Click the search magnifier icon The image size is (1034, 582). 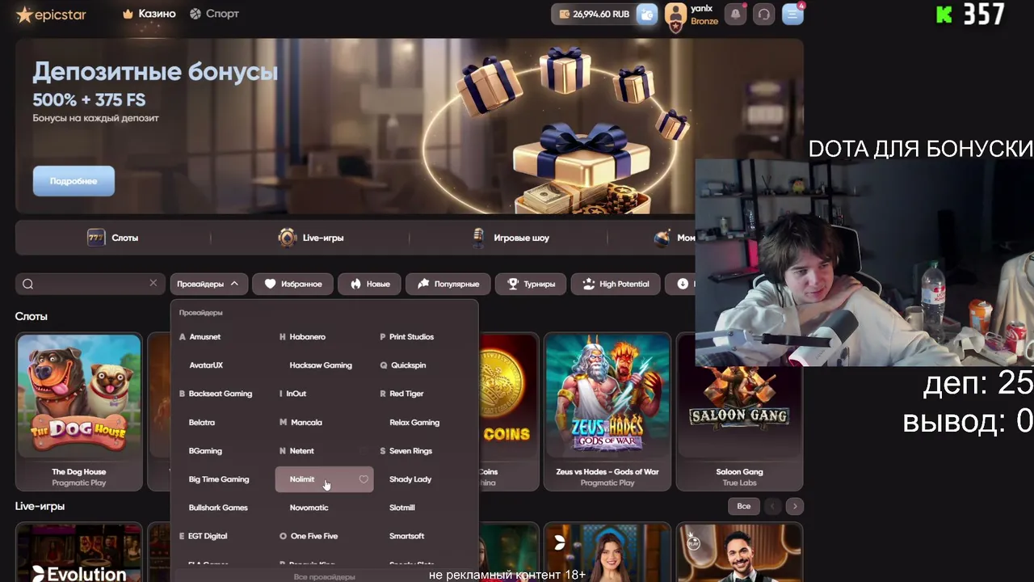tap(28, 284)
